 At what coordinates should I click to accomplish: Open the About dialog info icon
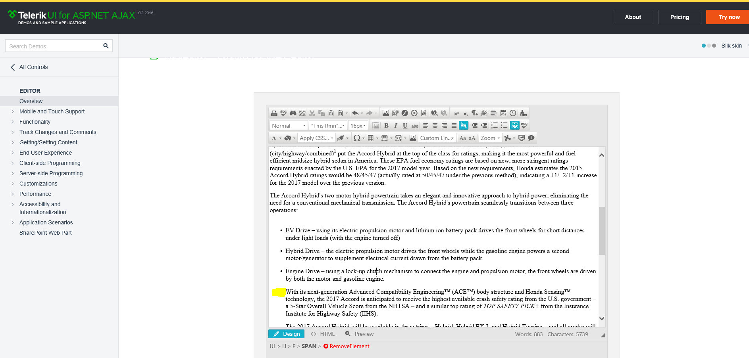coord(531,138)
